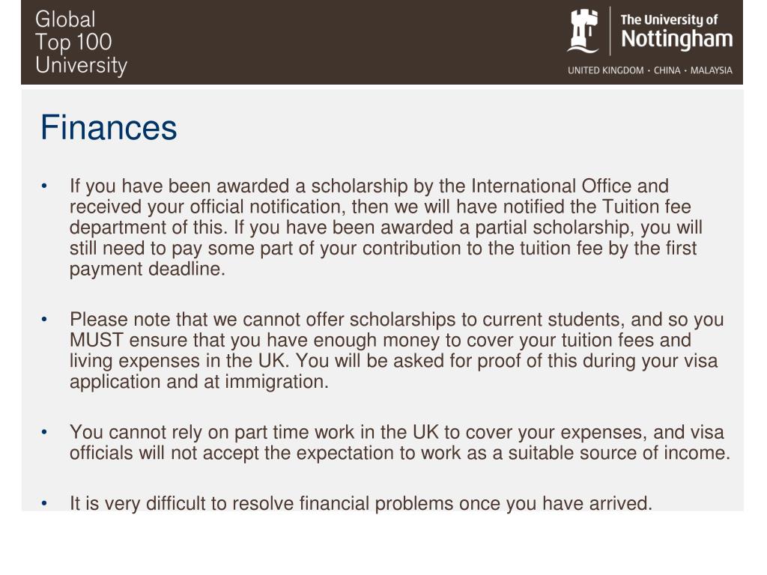This screenshot has height=575, width=767.
Task: Click the second bullet point marker
Action: coord(44,319)
